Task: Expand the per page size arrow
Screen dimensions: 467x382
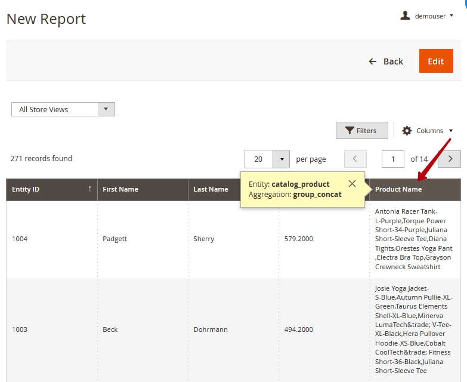Action: click(282, 159)
